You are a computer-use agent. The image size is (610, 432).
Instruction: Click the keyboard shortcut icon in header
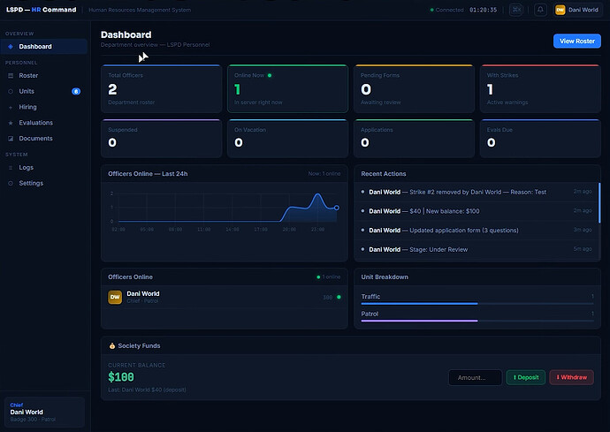coord(516,10)
